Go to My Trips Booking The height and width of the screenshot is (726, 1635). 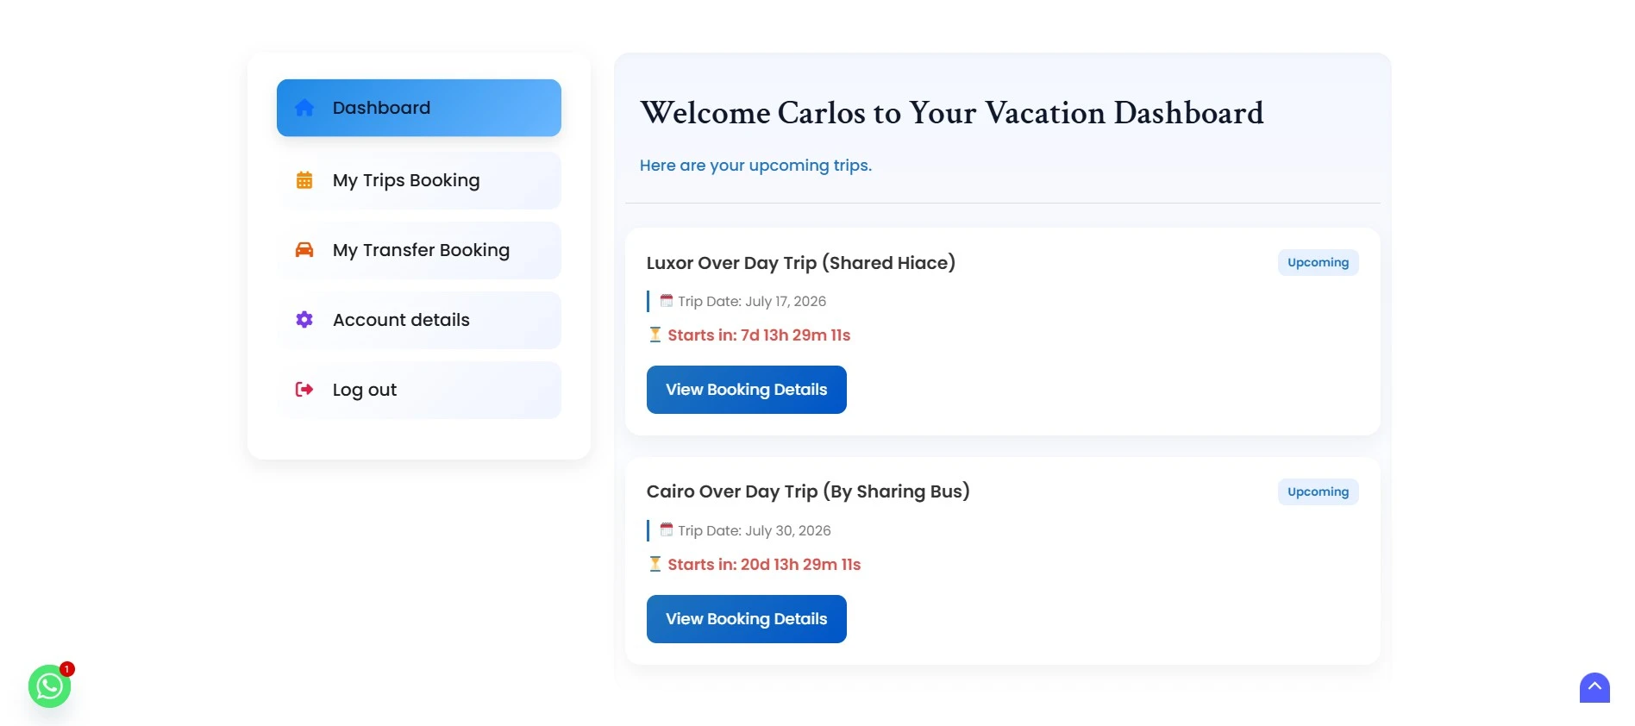(x=419, y=180)
